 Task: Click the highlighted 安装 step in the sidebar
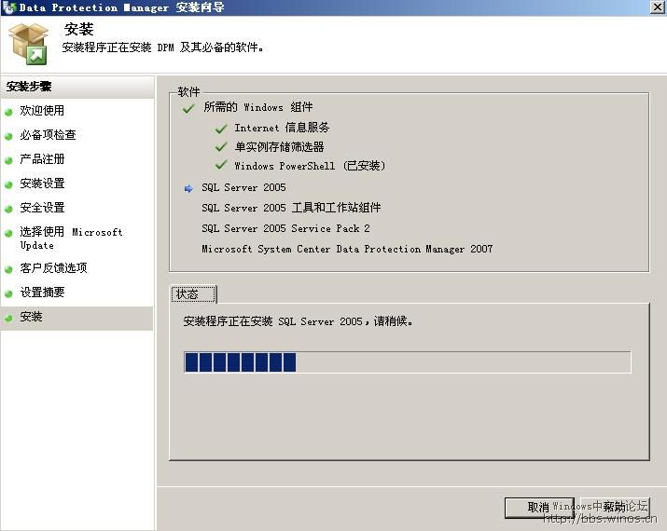31,318
